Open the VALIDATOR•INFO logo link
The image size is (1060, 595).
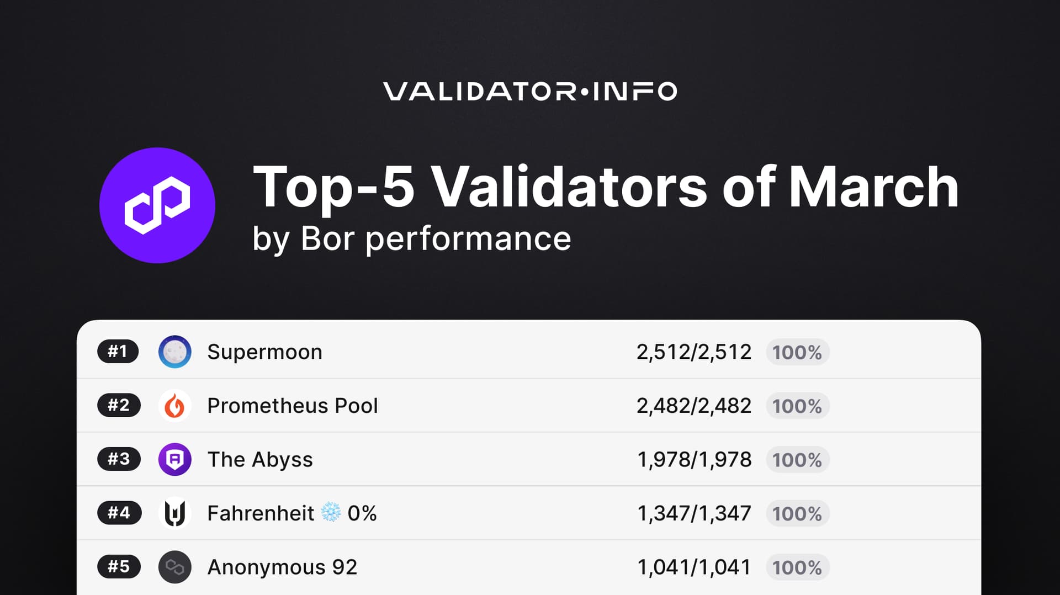point(530,91)
